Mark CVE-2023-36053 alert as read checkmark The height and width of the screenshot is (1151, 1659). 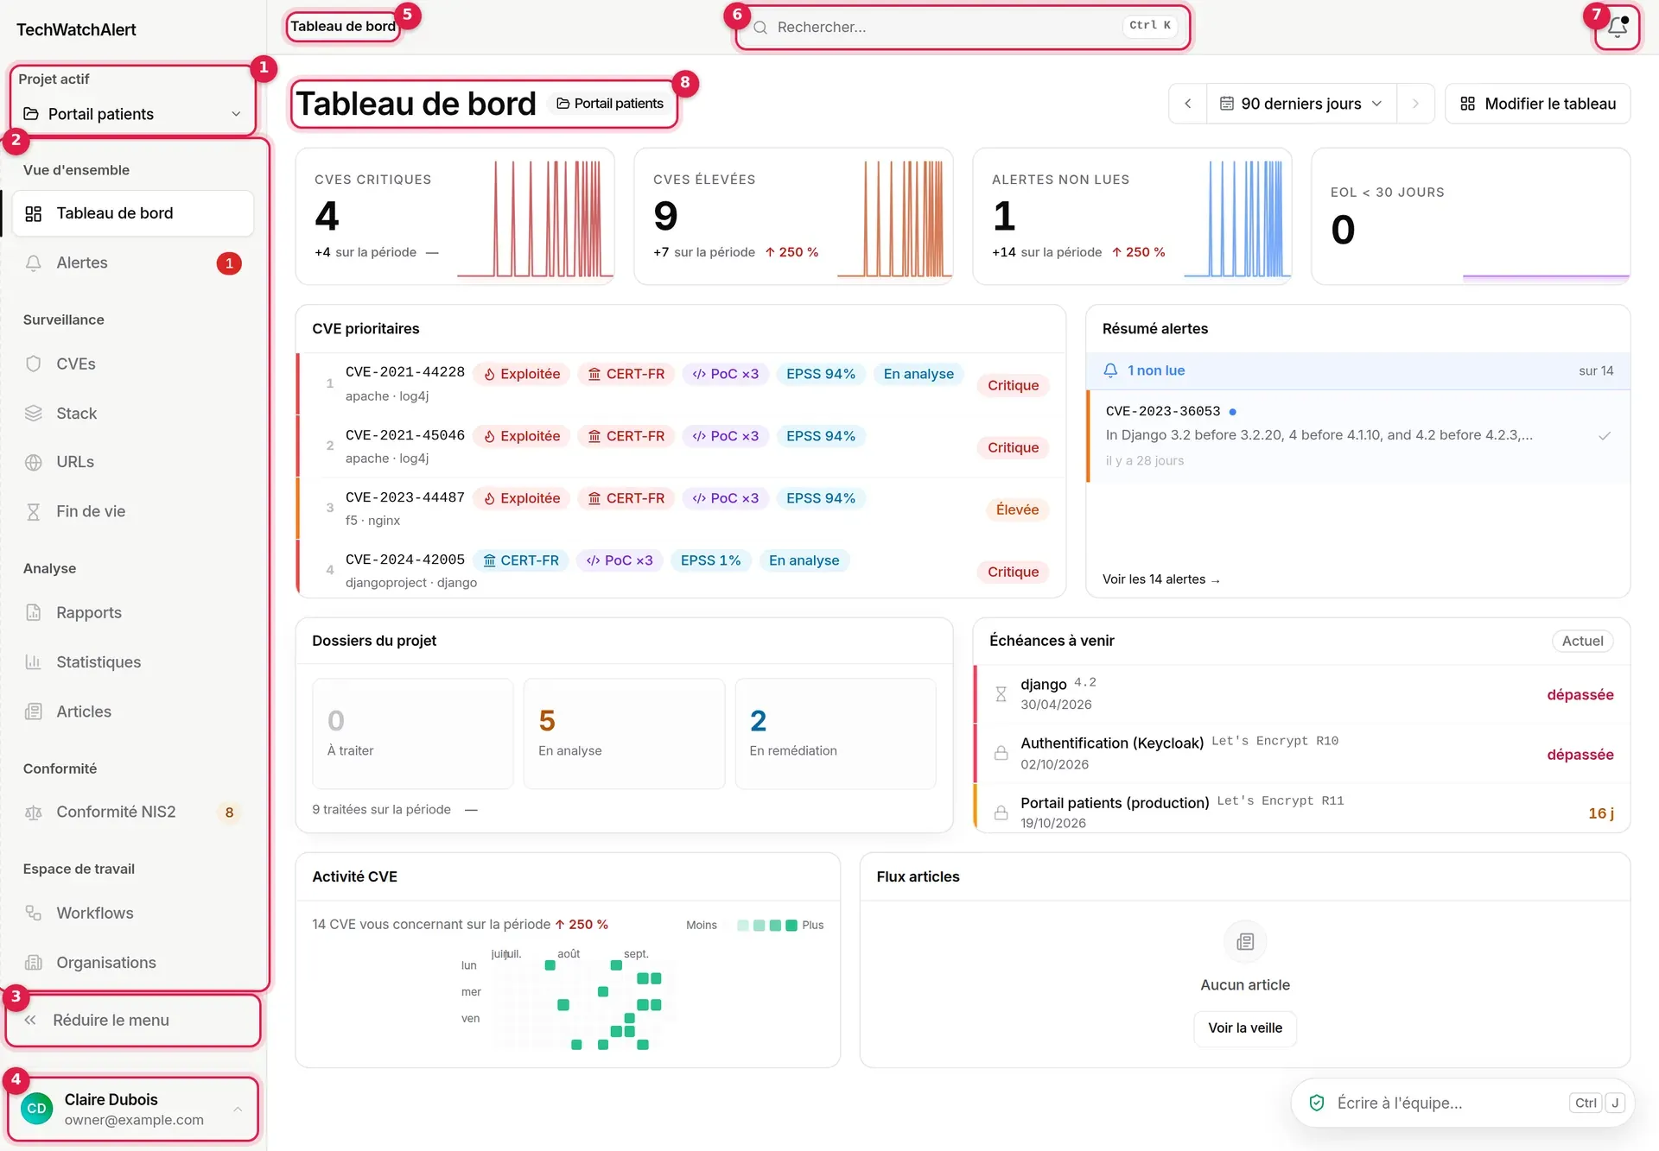[1605, 435]
